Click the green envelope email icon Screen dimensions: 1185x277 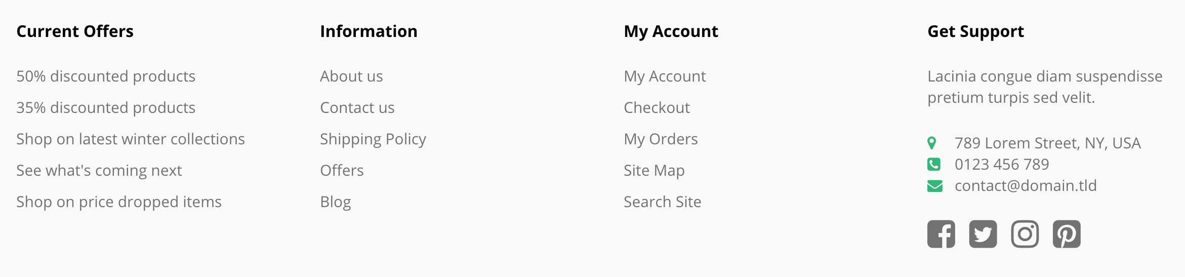(935, 186)
